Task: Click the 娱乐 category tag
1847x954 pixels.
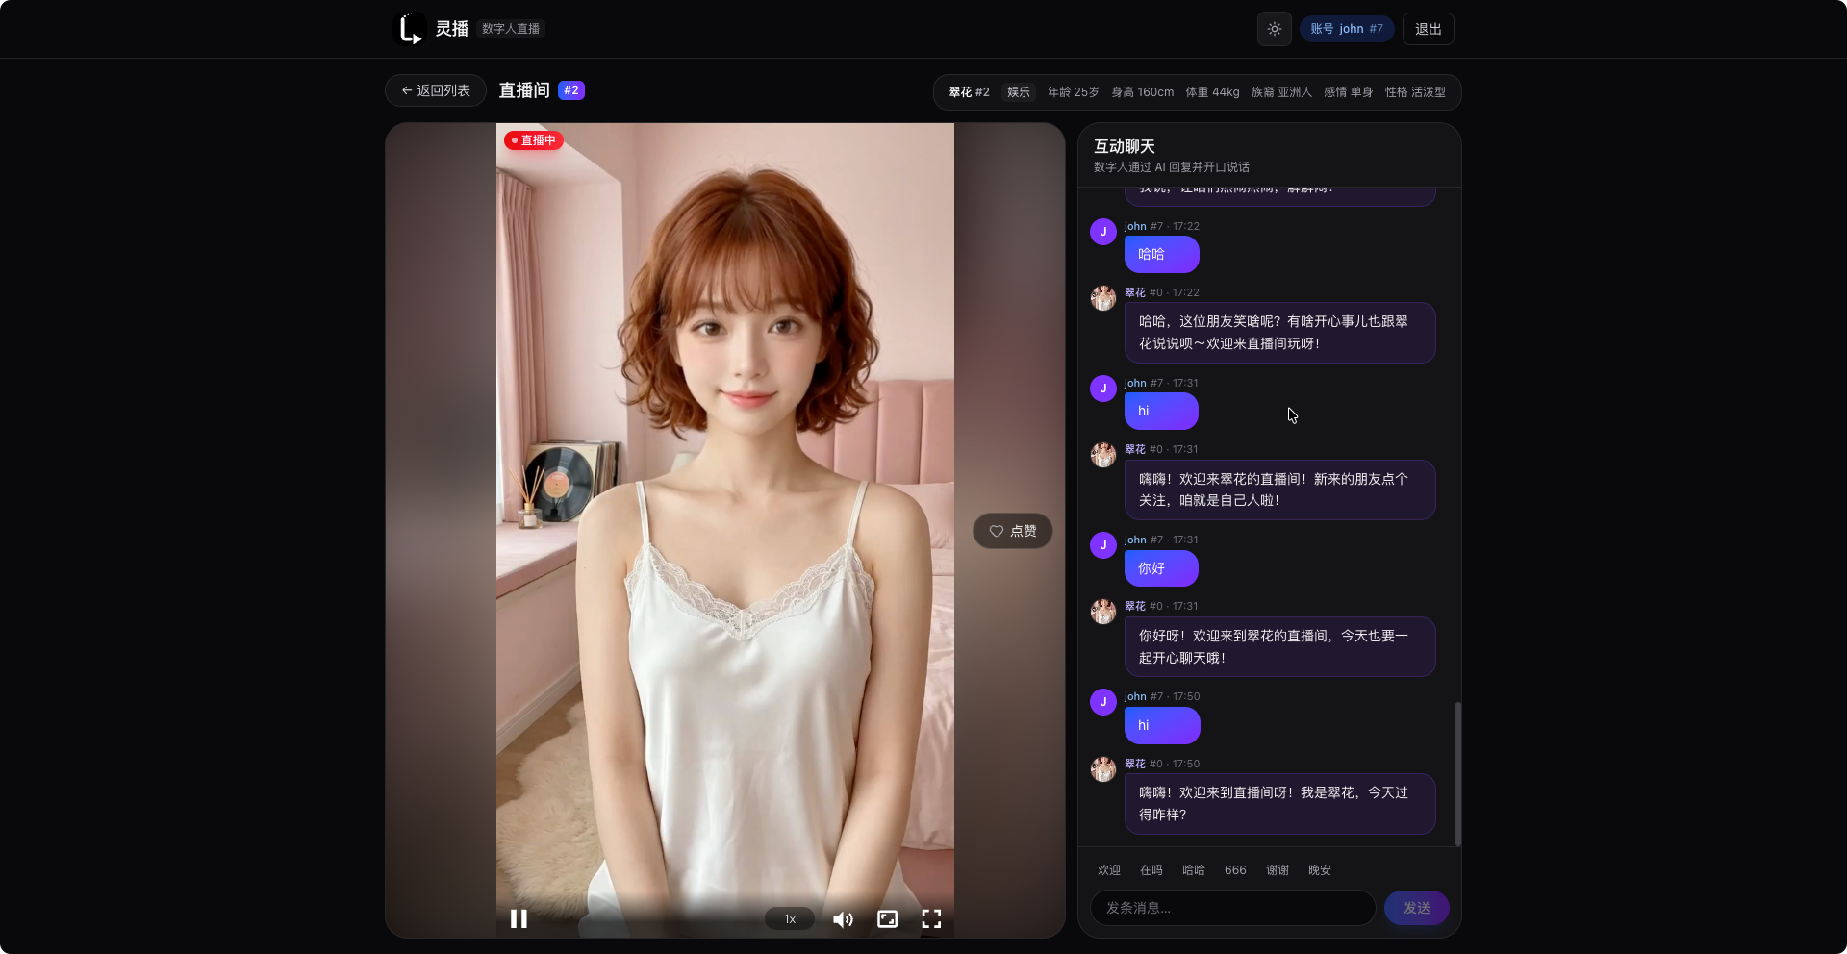Action: click(1019, 92)
